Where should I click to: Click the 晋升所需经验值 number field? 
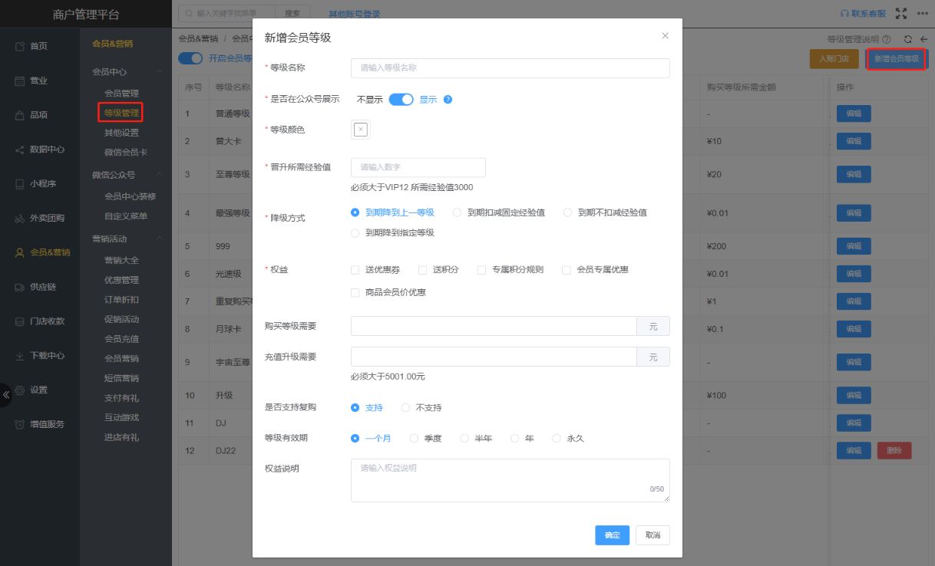point(418,167)
